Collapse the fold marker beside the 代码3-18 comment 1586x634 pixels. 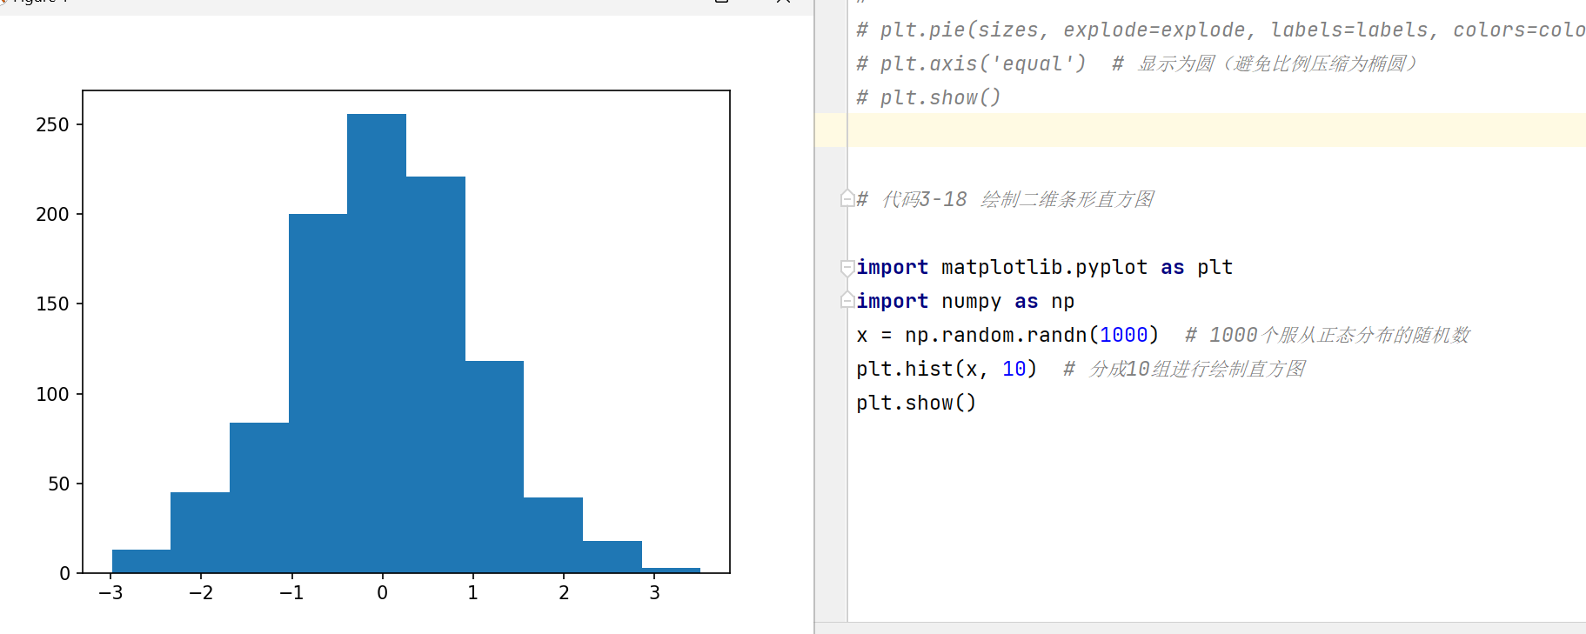(x=847, y=199)
